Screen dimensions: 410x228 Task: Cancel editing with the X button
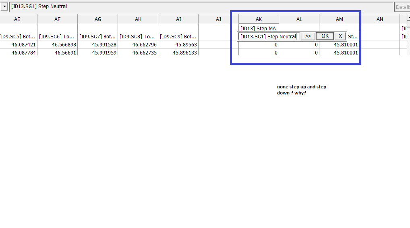coord(340,36)
